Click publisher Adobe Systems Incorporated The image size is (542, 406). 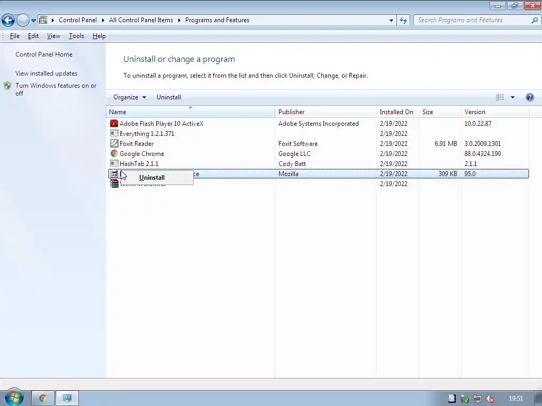318,124
